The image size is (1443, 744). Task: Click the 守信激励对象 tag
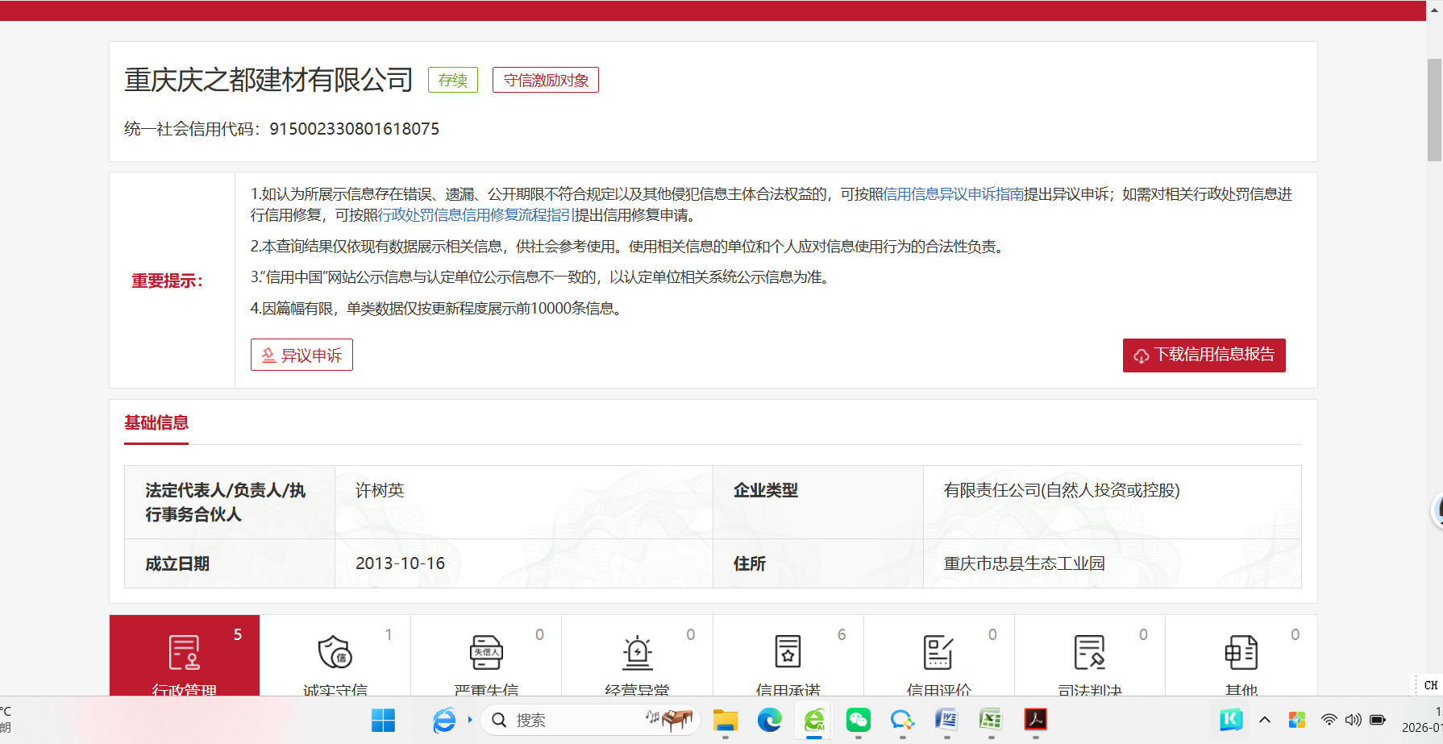[546, 81]
